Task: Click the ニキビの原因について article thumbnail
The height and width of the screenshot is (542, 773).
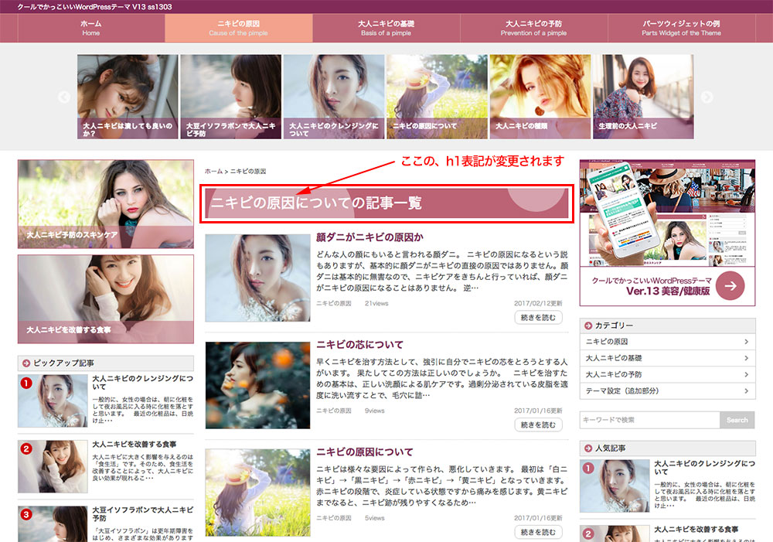Action: pyautogui.click(x=258, y=493)
